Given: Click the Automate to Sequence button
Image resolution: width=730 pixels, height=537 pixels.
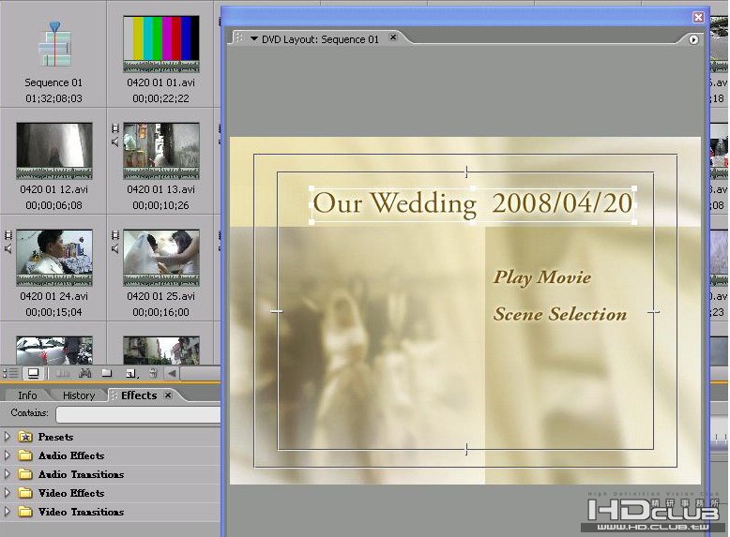Looking at the screenshot, I should click(x=62, y=373).
